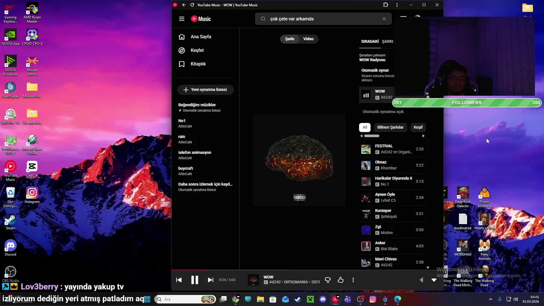Open Google Chrome from the taskbar
This screenshot has height=306, width=544.
236,299
